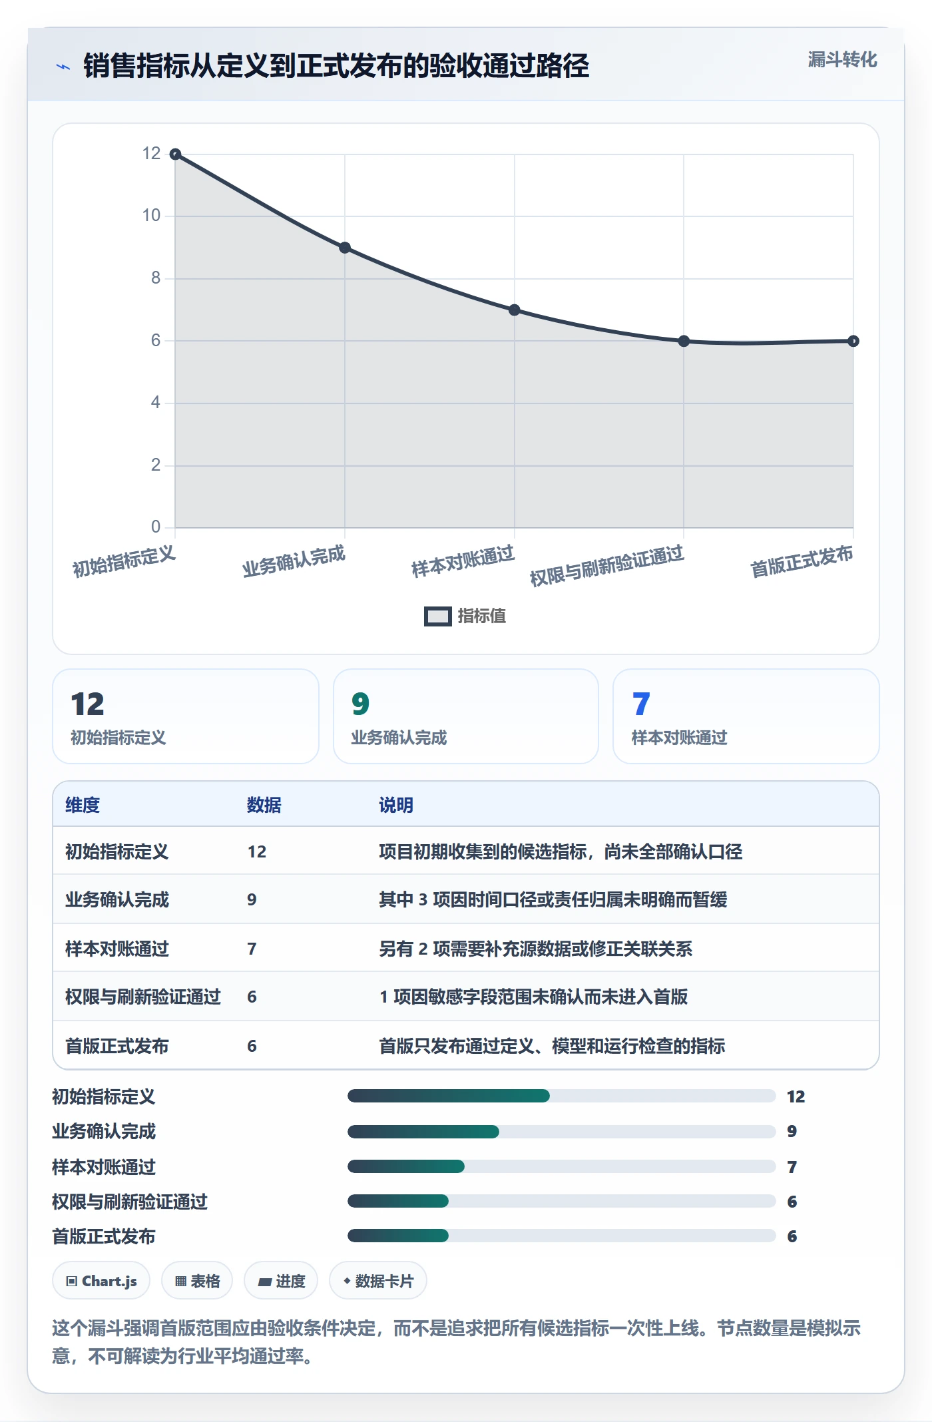The height and width of the screenshot is (1422, 932).
Task: Click the 初始指标定义 progress bar
Action: (x=562, y=1096)
